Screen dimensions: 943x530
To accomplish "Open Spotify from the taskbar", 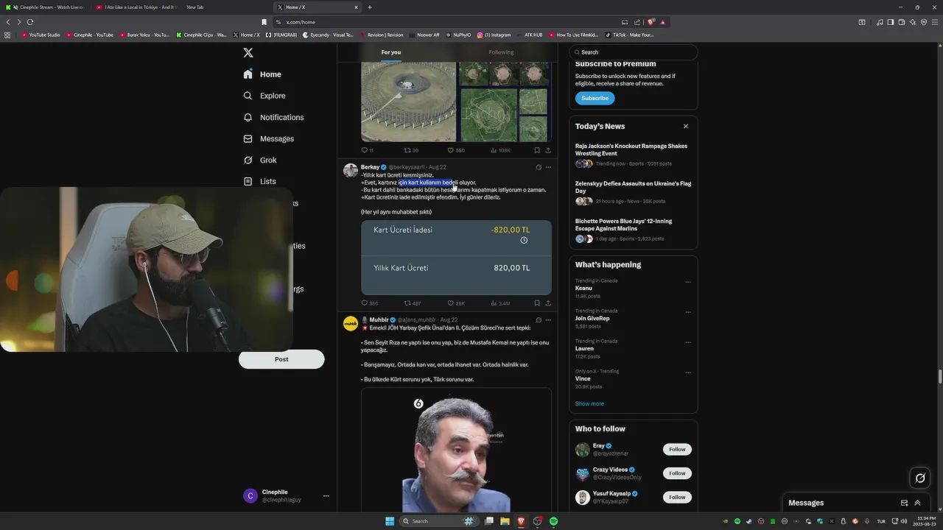I will coord(553,521).
